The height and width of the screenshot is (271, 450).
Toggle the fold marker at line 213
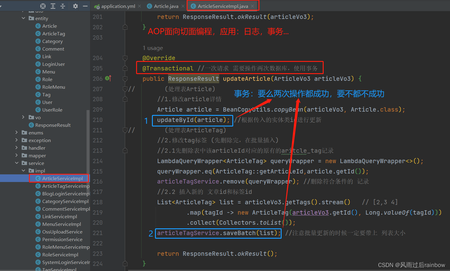point(125,151)
